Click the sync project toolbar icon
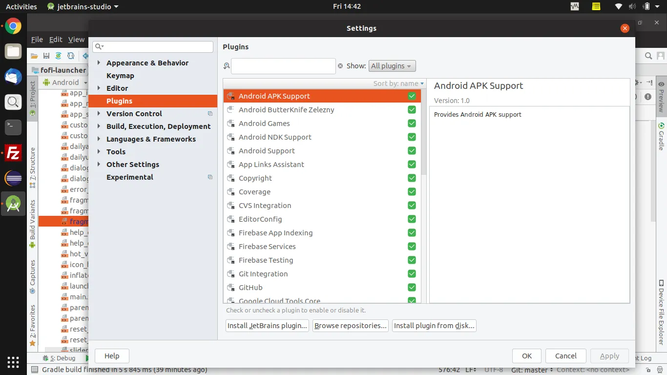 point(59,56)
